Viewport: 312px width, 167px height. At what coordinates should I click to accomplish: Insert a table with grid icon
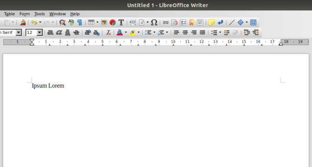(91, 22)
